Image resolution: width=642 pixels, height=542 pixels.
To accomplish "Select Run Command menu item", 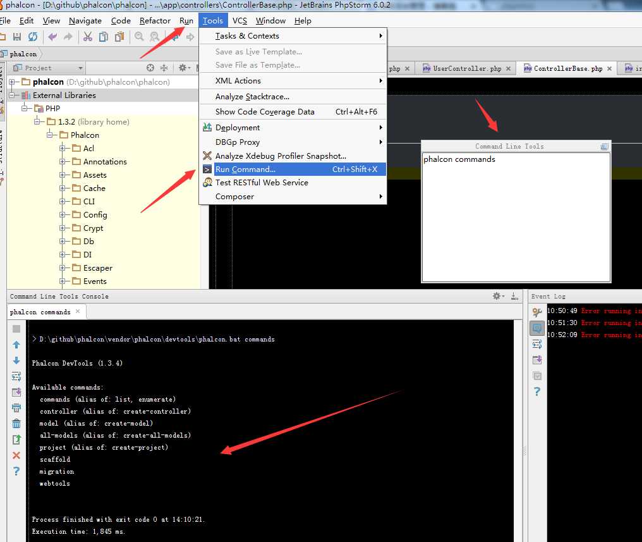I will (x=293, y=169).
